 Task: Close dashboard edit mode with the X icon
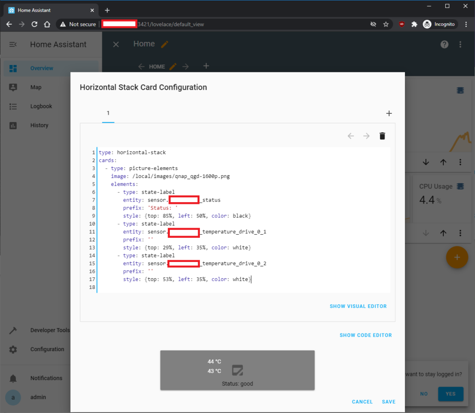pos(116,45)
